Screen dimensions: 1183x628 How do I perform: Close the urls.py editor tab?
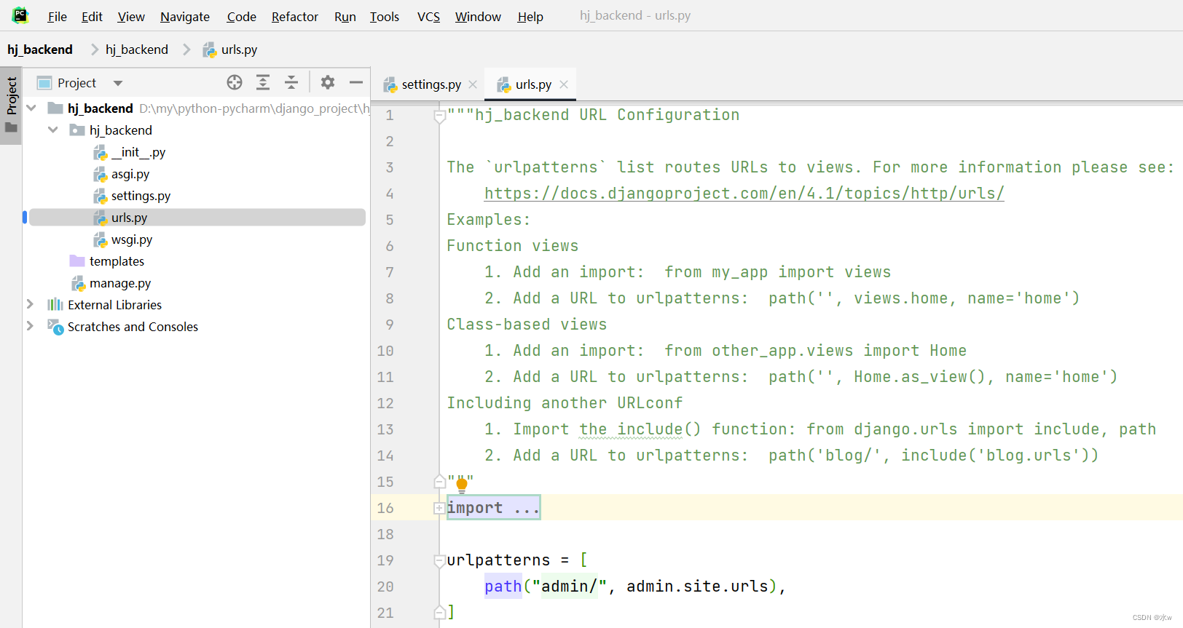tap(564, 84)
